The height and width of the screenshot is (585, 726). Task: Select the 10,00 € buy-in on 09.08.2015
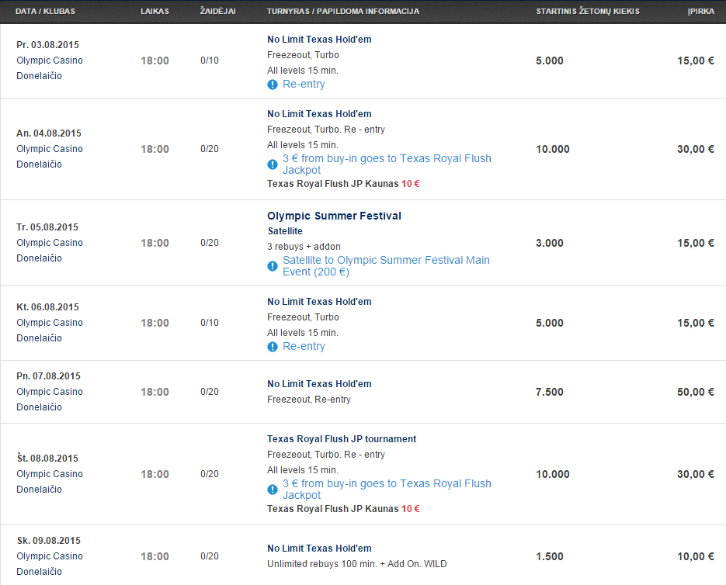point(696,556)
